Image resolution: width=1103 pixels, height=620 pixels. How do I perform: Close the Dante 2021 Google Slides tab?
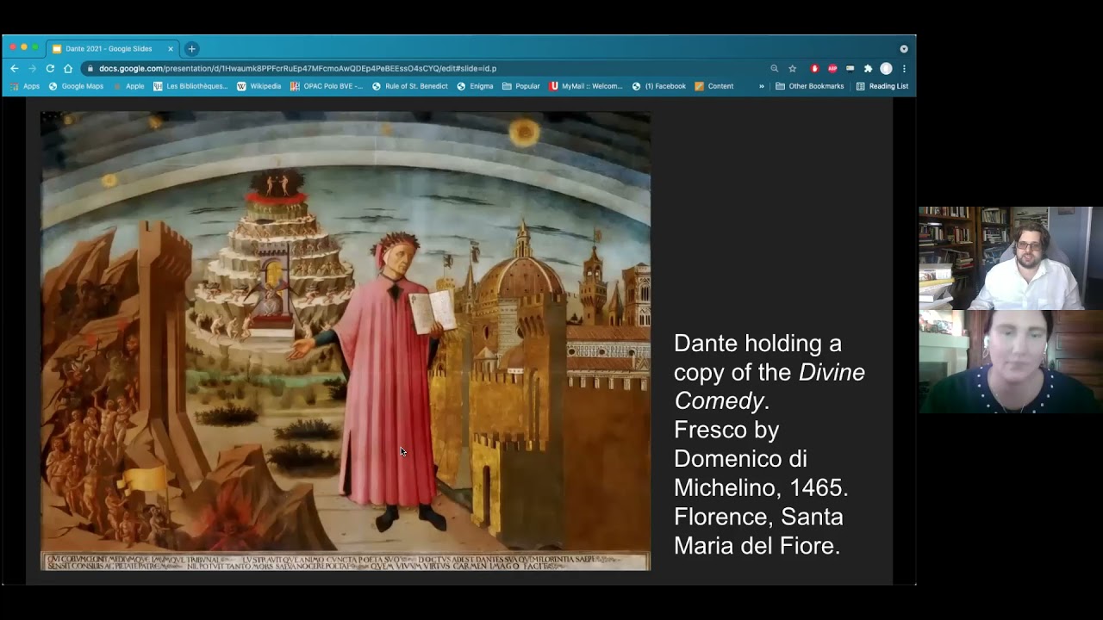[171, 49]
